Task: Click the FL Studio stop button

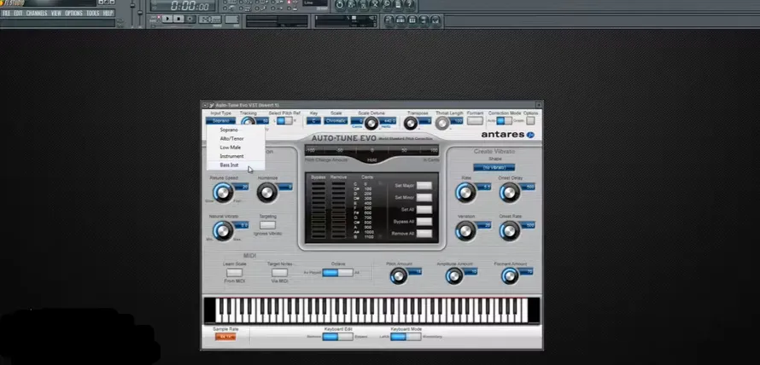Action: coord(178,19)
